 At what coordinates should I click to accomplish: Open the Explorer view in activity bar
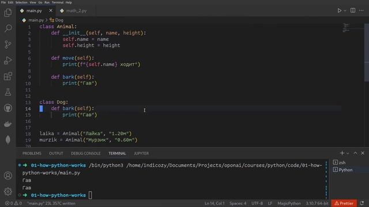(x=7, y=13)
